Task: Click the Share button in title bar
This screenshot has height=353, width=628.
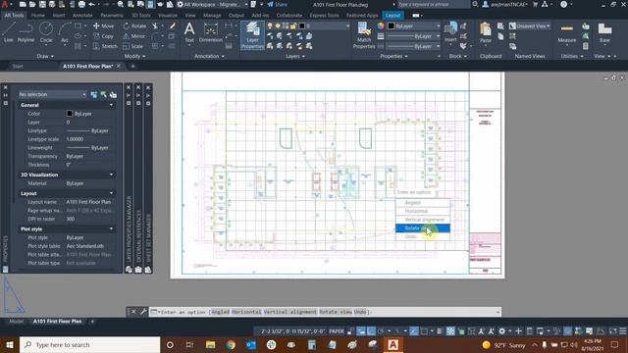Action: pos(277,4)
